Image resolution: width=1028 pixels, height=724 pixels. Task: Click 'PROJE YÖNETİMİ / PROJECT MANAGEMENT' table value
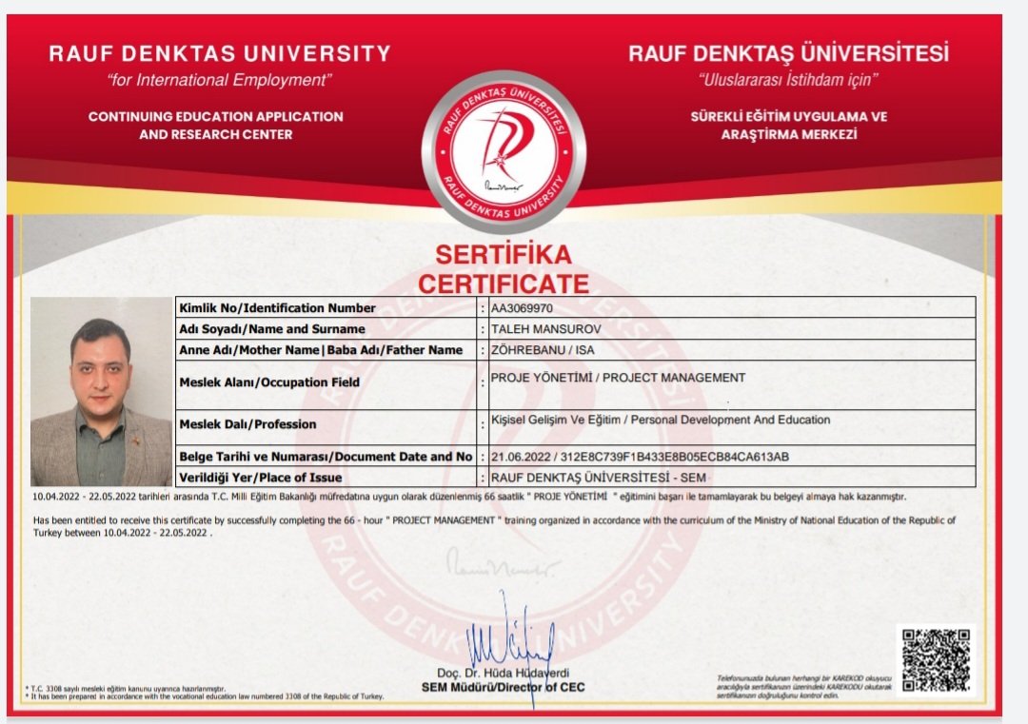[618, 378]
